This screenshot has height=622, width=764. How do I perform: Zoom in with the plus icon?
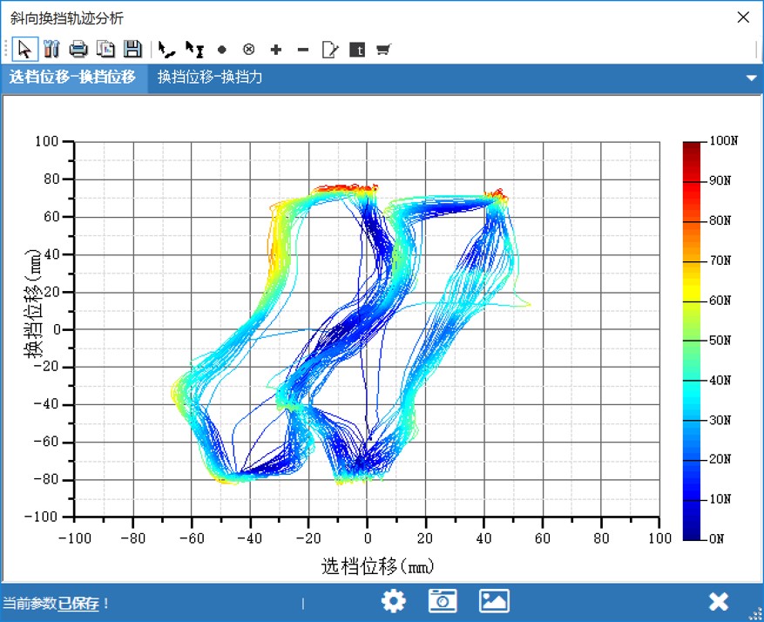coord(275,50)
